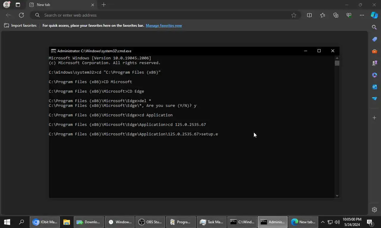Screen dimensions: 381x228
Task: Open taskbar search magnifier
Action: tap(21, 222)
